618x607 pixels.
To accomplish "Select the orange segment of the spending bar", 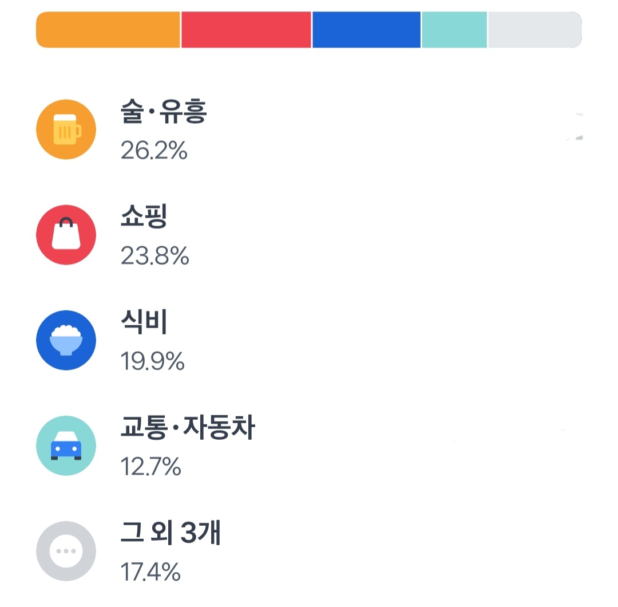I will tap(108, 30).
